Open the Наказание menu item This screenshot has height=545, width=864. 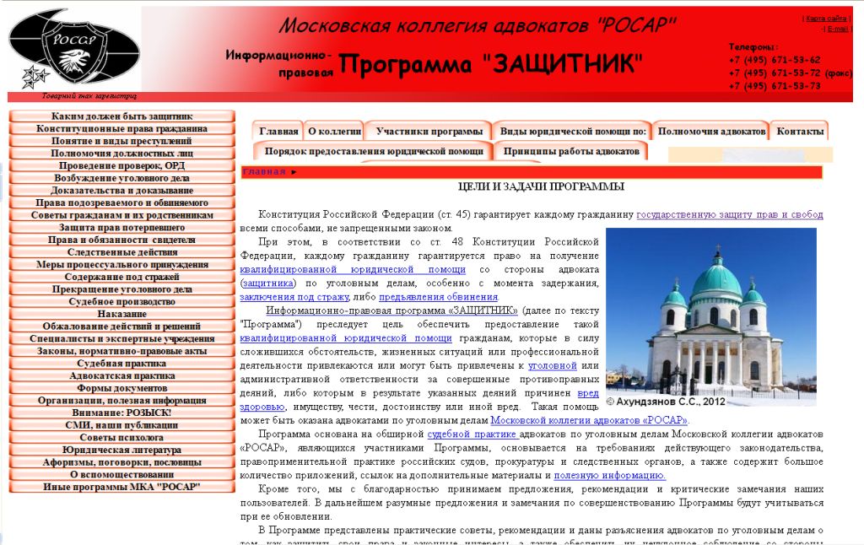[x=121, y=314]
